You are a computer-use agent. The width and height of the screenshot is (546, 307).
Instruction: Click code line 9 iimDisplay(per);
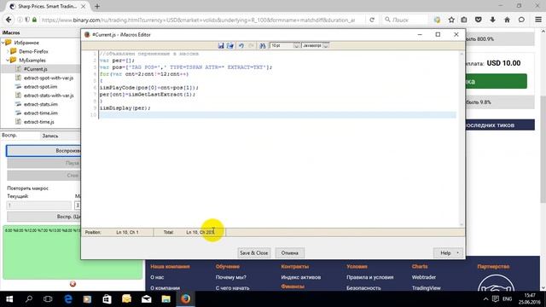click(x=125, y=108)
